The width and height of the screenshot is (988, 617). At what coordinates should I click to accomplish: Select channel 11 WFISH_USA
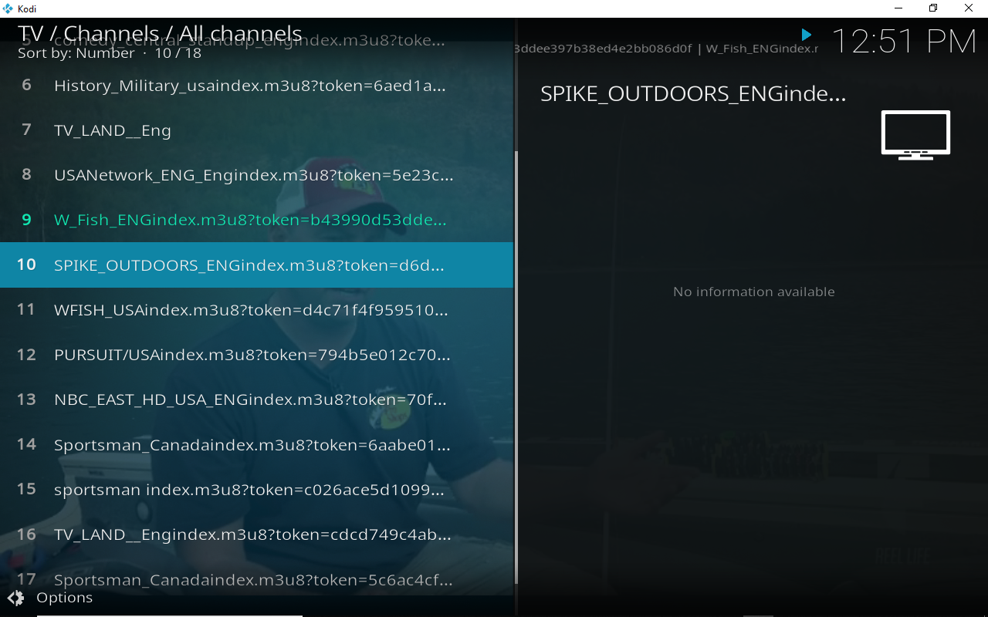coord(256,310)
